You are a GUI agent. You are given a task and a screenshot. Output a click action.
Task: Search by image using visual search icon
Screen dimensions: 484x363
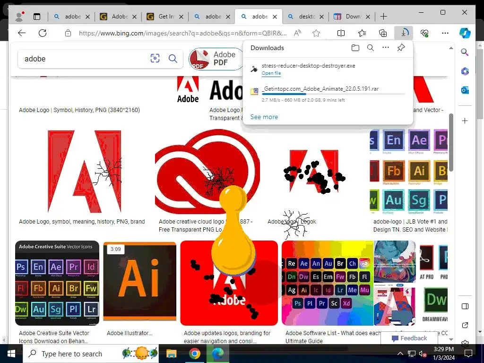click(x=155, y=58)
